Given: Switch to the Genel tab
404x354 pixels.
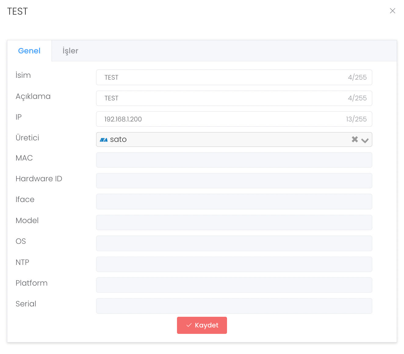Looking at the screenshot, I should pos(29,51).
